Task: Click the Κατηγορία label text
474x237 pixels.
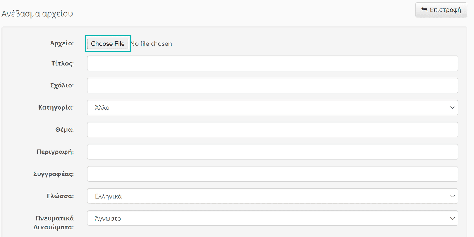Action: [x=56, y=107]
